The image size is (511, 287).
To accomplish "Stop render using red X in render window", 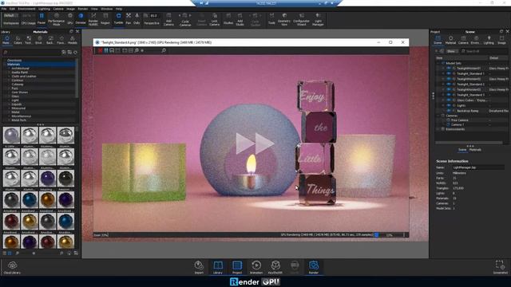I will (100, 50).
